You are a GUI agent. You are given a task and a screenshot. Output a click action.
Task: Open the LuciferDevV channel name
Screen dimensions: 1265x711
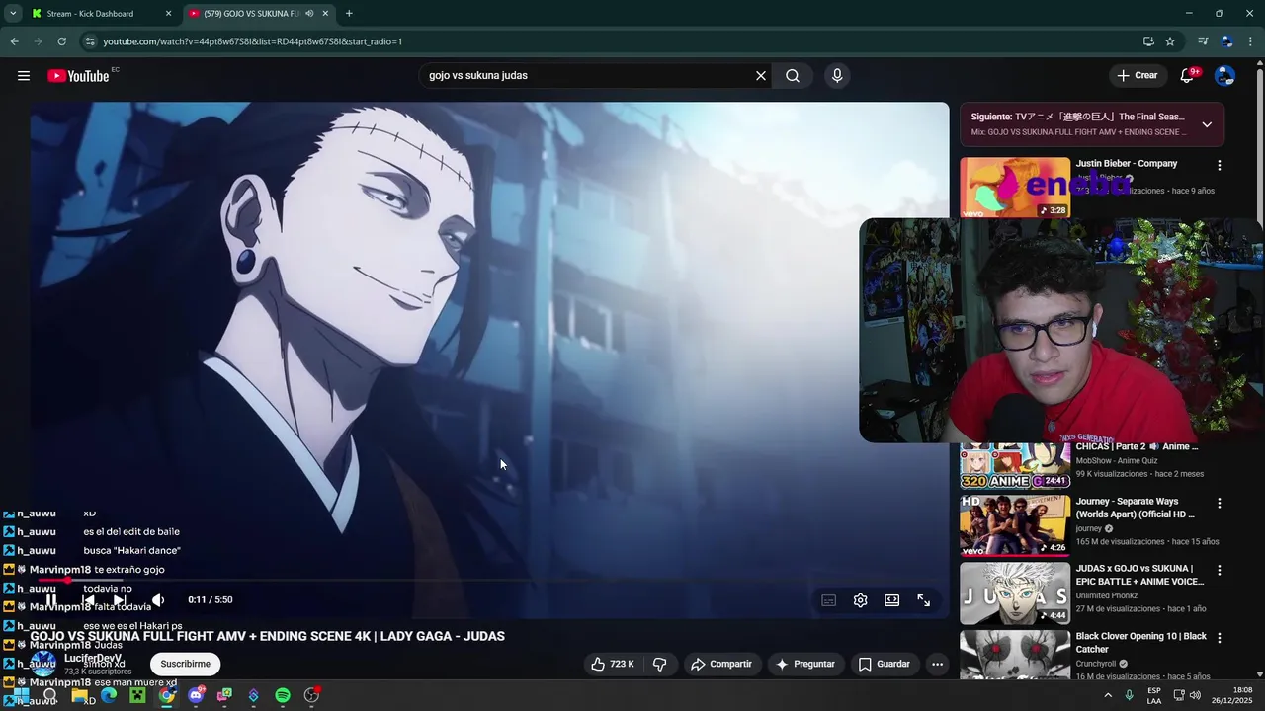coord(93,658)
